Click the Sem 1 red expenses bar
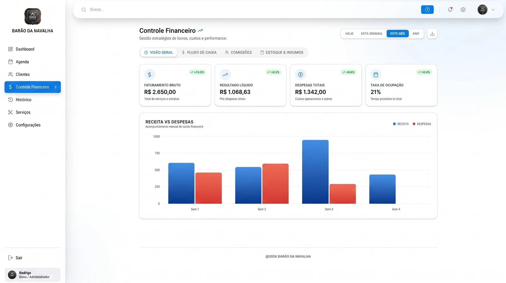This screenshot has height=283, width=506. point(208,188)
